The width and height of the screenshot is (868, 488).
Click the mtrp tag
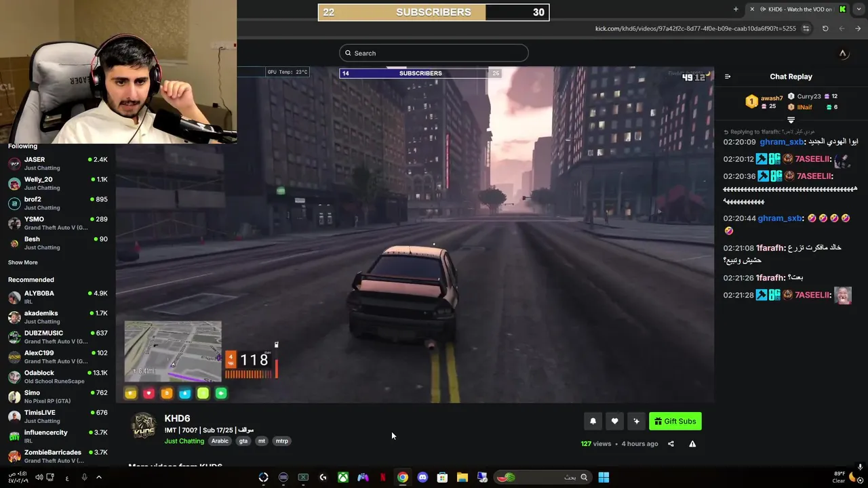coord(281,441)
